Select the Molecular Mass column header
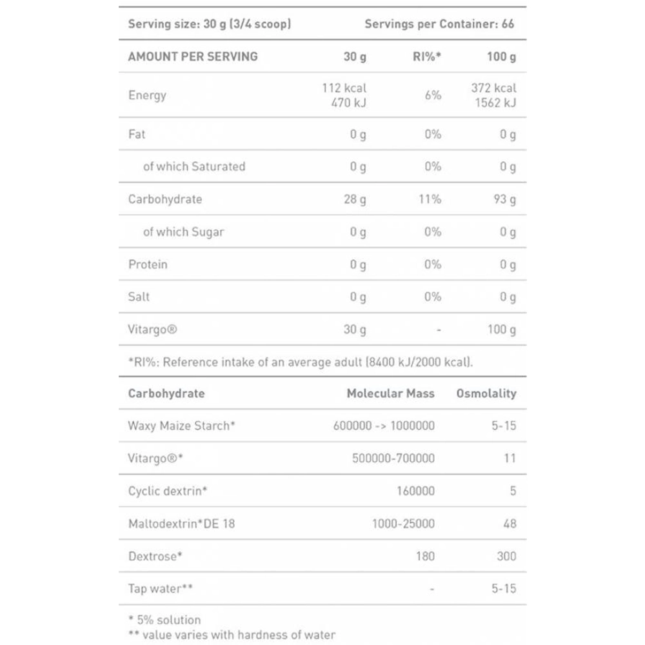The height and width of the screenshot is (645, 645). 391,393
